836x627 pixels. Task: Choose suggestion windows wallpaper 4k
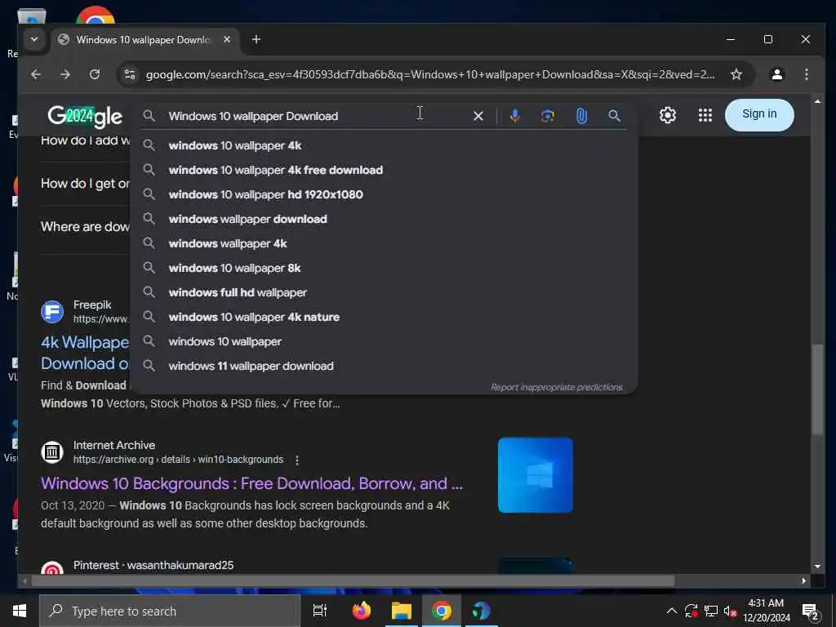coord(384,243)
